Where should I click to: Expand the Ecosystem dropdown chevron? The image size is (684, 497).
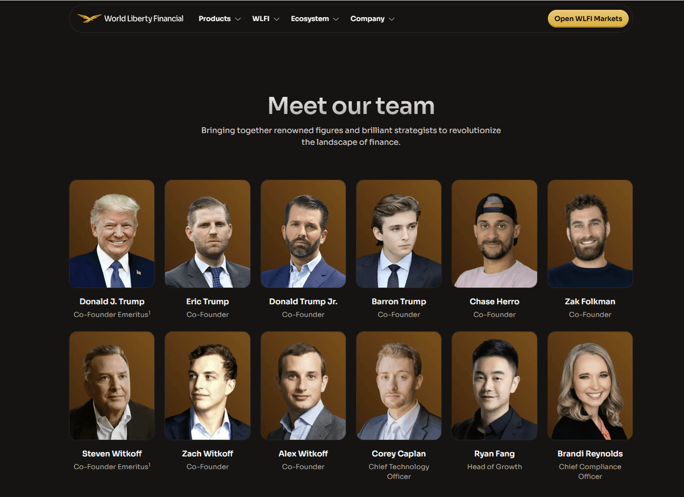click(x=336, y=19)
